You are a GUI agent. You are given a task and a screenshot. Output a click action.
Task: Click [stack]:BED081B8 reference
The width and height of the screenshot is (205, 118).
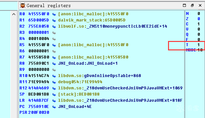coord(79,94)
